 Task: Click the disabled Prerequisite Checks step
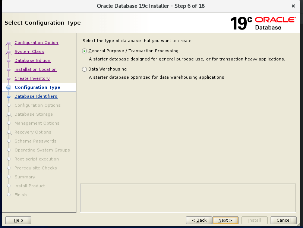[36, 168]
